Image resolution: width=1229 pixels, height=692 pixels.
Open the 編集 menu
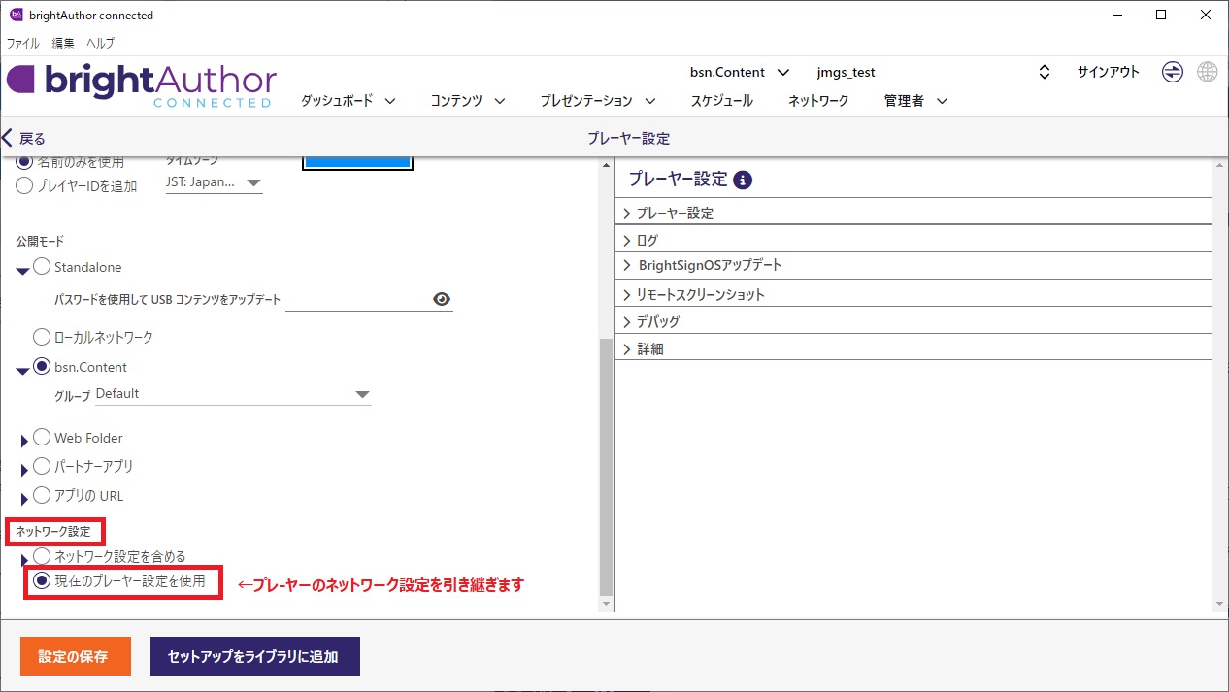coord(63,44)
